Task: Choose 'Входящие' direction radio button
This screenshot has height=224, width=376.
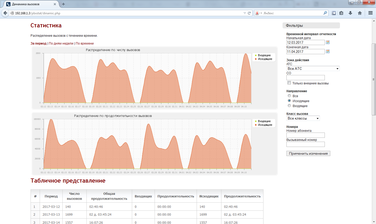Action: tap(289, 106)
